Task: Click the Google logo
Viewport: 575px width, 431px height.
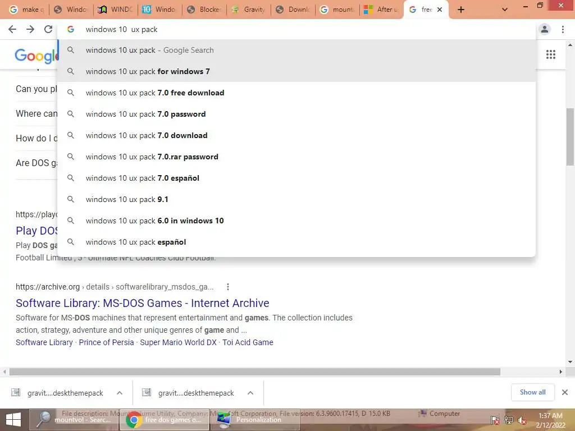Action: coord(36,56)
